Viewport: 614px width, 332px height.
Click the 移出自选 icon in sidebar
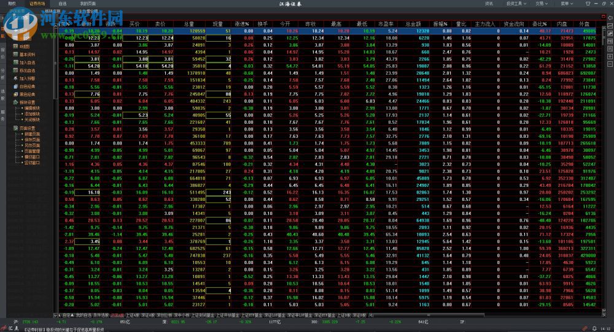click(16, 70)
